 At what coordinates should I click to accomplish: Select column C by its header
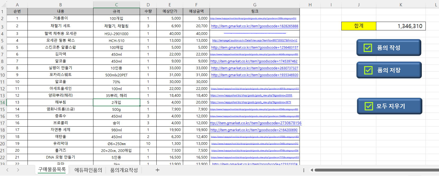(116, 5)
